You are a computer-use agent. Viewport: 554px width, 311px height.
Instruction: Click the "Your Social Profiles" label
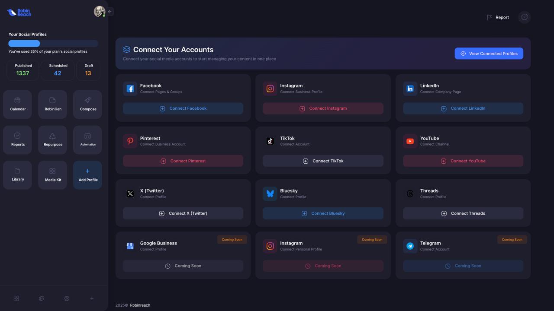click(x=28, y=35)
